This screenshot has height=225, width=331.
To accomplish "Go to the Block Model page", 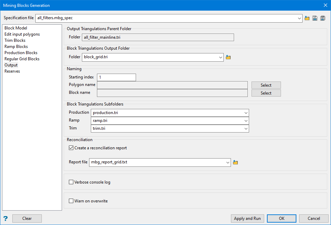I will pos(16,28).
